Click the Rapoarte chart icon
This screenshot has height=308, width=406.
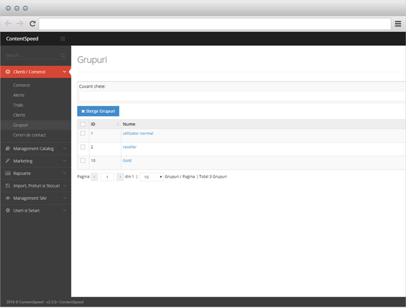[8, 173]
